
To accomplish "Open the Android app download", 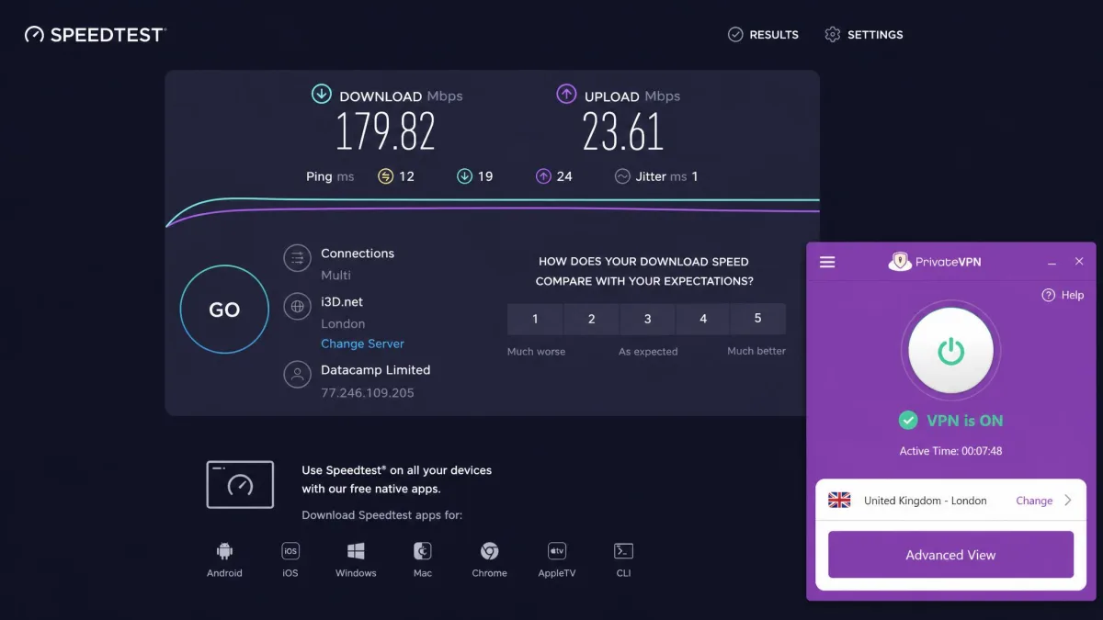I will pos(224,559).
